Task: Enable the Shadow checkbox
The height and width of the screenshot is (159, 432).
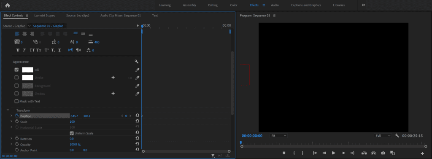Action: [16, 93]
